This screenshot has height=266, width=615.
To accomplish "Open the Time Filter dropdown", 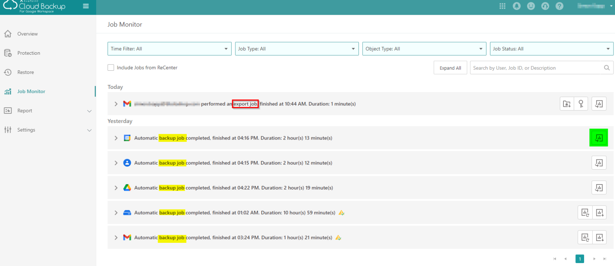I will tap(169, 49).
